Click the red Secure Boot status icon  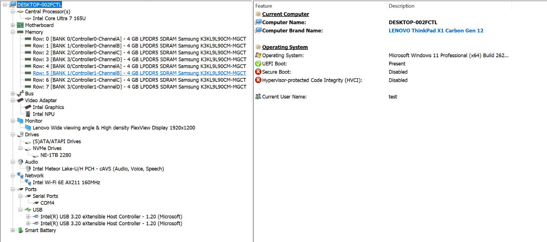(258, 72)
